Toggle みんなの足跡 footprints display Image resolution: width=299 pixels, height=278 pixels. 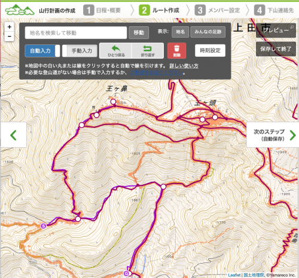click(208, 32)
